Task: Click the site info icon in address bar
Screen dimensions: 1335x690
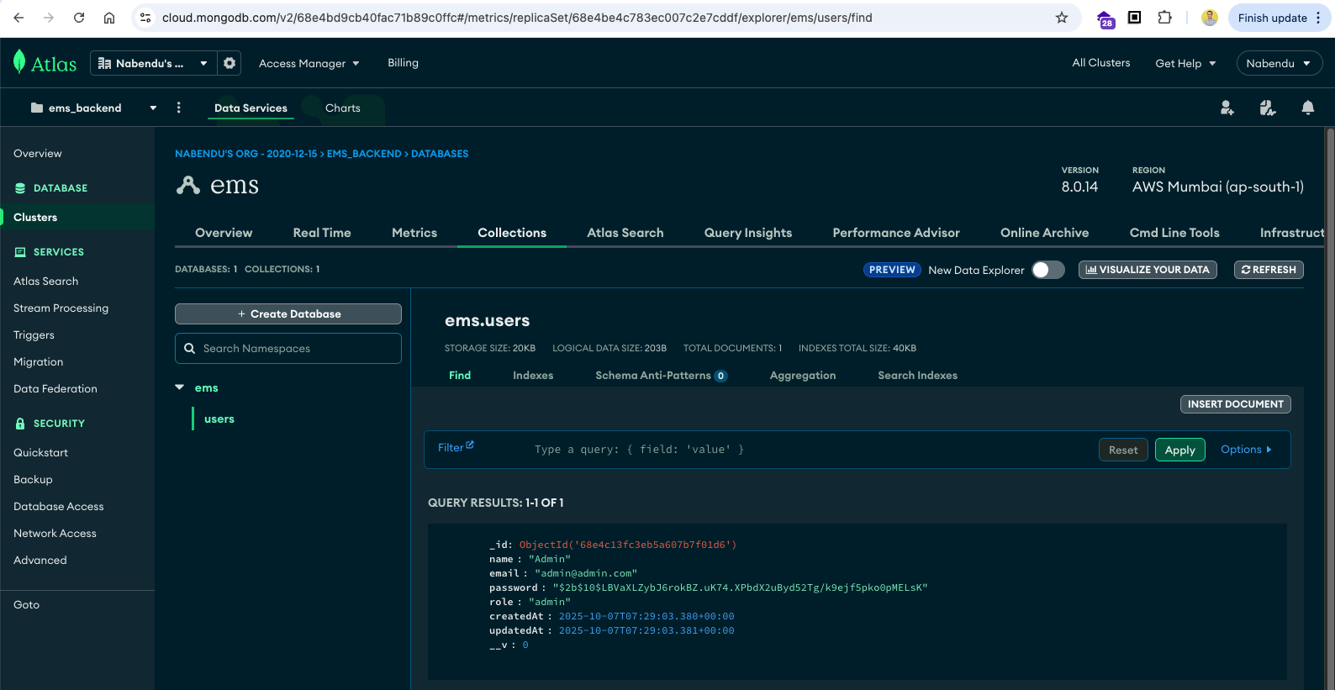Action: click(145, 18)
